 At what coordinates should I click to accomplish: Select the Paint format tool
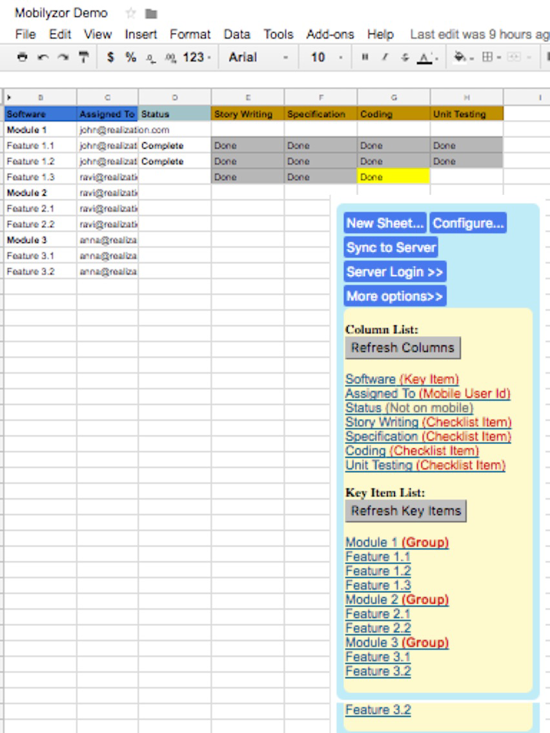point(84,57)
